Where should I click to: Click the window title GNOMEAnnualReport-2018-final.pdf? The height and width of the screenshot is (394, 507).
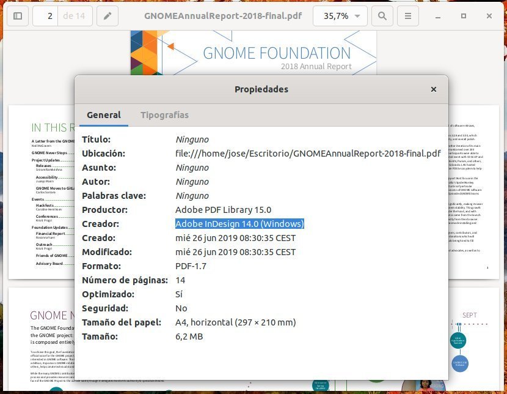coord(223,16)
